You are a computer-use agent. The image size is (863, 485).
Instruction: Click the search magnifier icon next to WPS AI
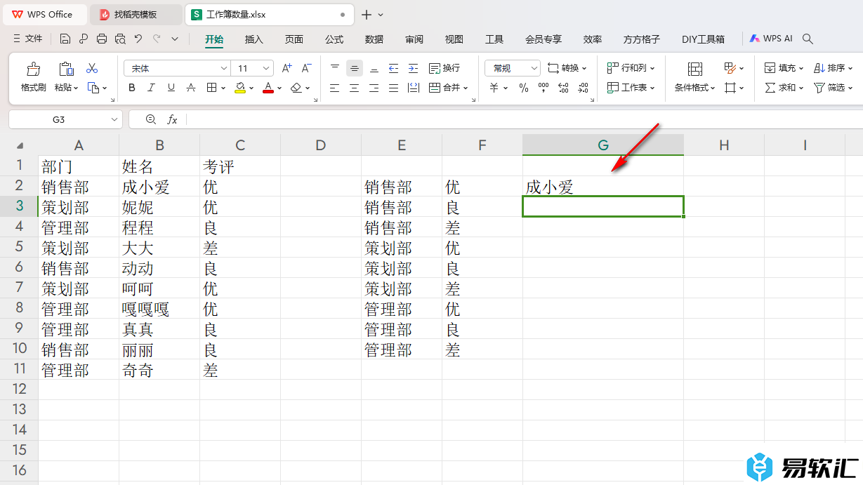pos(808,39)
